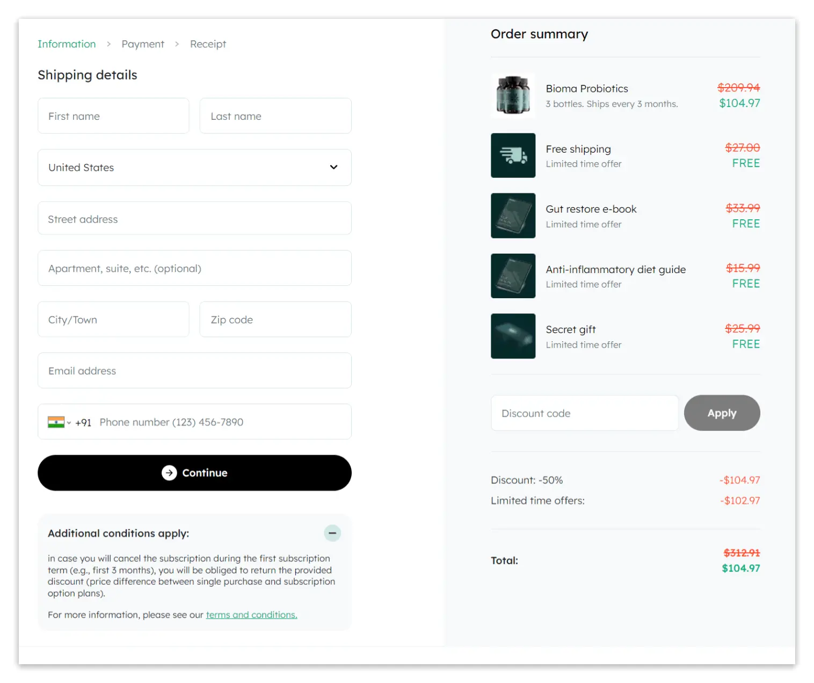Click the Secret gift title

pos(571,329)
